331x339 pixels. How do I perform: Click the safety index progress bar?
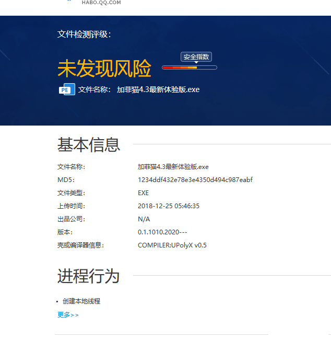(x=189, y=67)
